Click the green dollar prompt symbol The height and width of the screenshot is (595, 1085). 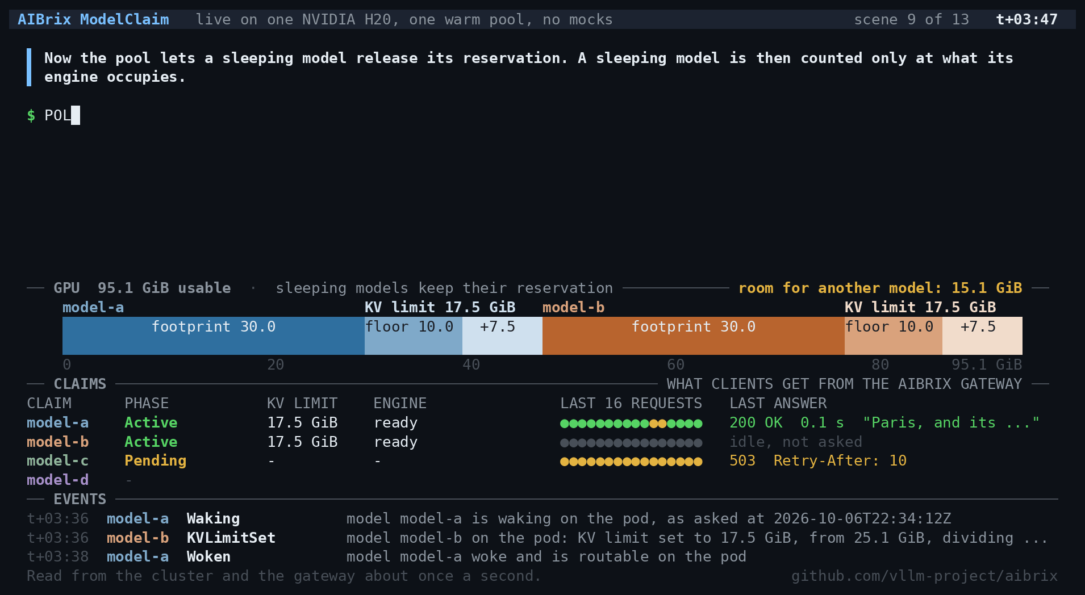click(x=31, y=115)
